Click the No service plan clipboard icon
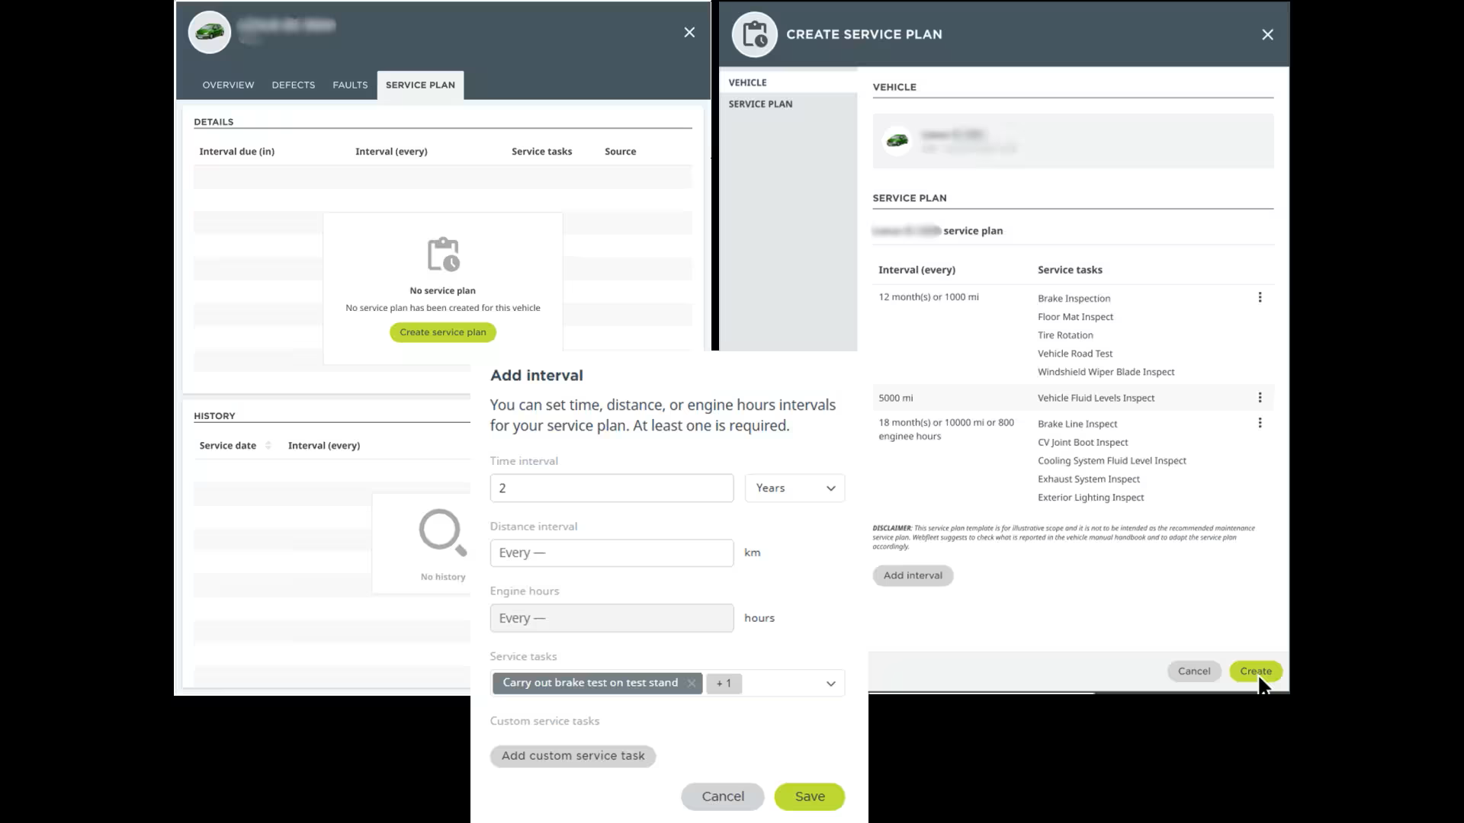Image resolution: width=1464 pixels, height=823 pixels. tap(443, 255)
